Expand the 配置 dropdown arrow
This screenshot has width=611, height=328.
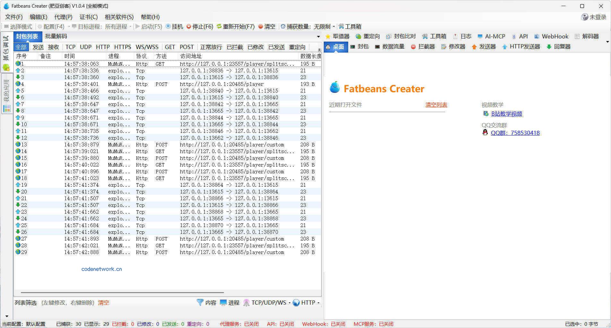click(68, 27)
